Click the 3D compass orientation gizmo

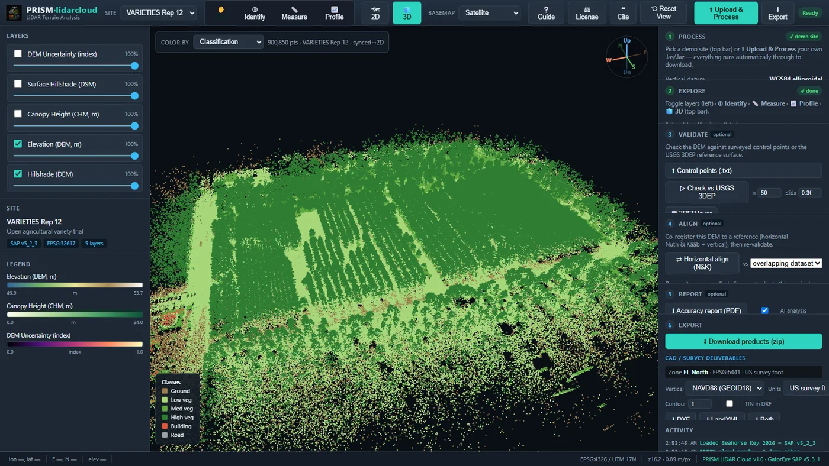(627, 56)
